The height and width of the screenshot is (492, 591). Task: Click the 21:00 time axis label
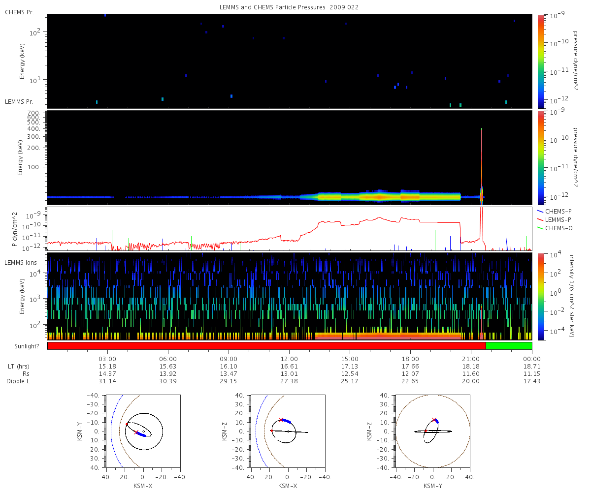471,359
